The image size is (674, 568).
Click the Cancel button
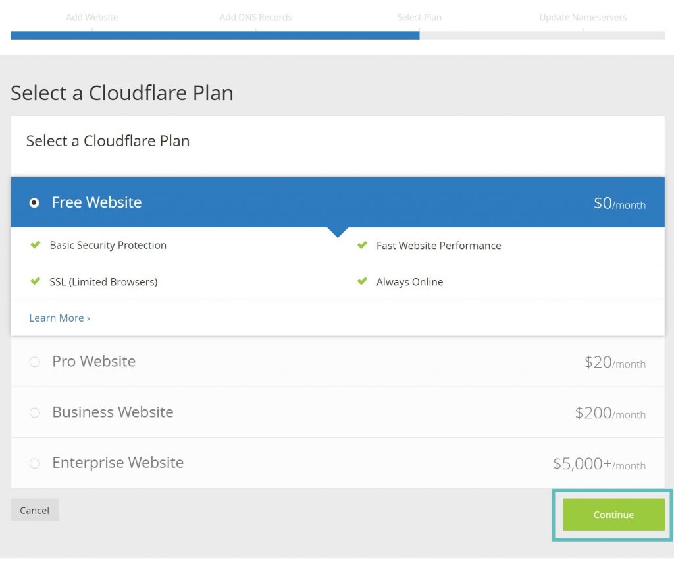34,510
